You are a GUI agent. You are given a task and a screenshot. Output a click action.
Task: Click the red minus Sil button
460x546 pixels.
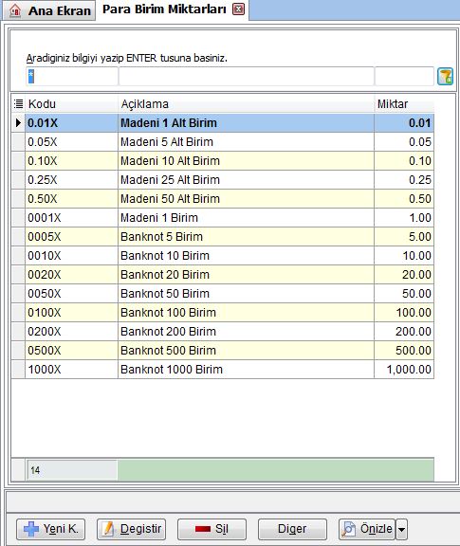(212, 529)
